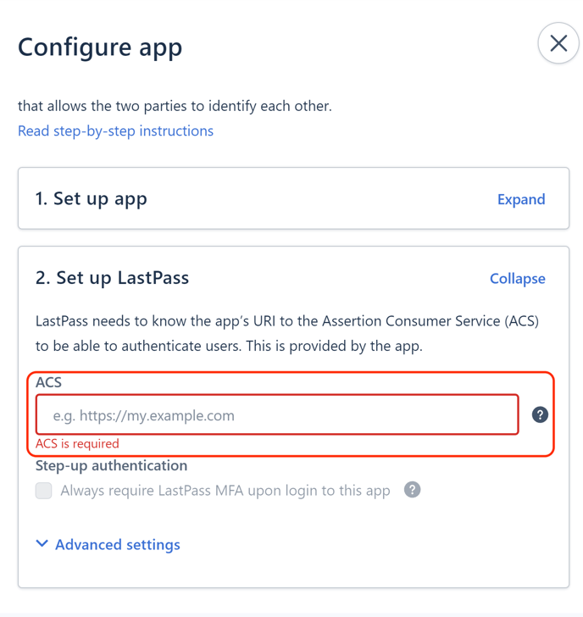Screen dimensions: 583x617
Task: Click help icon next to MFA option
Action: click(413, 490)
